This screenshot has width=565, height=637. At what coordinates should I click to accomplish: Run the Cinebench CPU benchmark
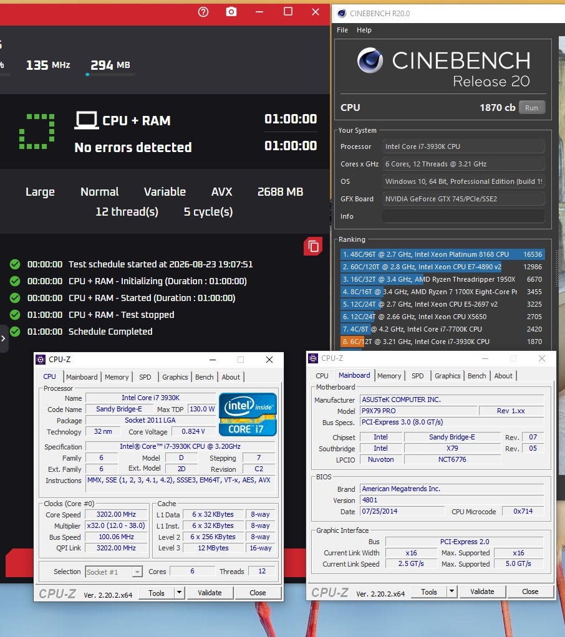coord(531,108)
